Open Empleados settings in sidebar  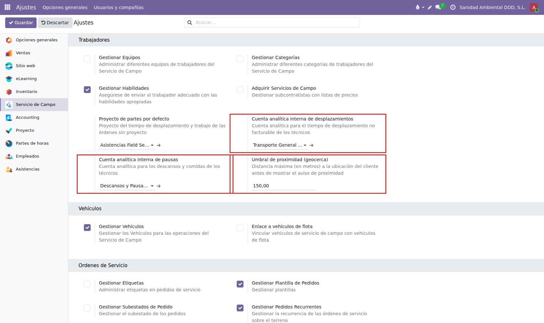pos(34,156)
